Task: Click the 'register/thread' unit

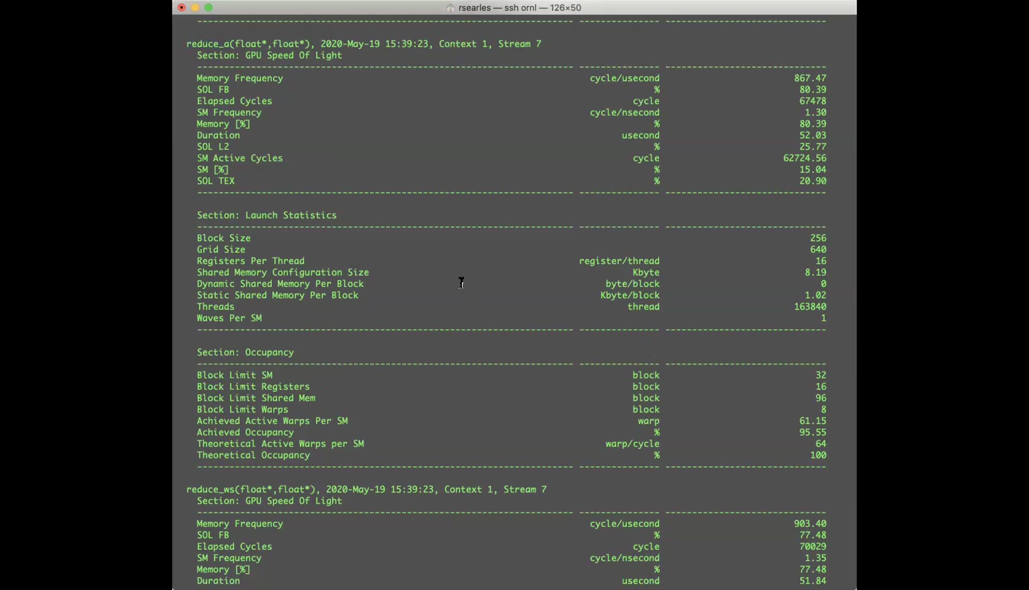Action: tap(619, 261)
